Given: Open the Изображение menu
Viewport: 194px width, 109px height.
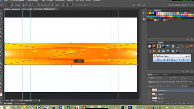Looking at the screenshot, I should [x=32, y=1].
